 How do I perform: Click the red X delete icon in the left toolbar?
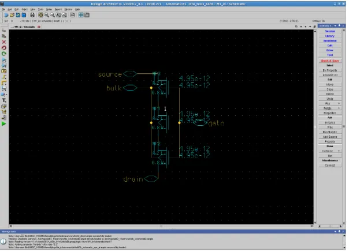click(4, 42)
